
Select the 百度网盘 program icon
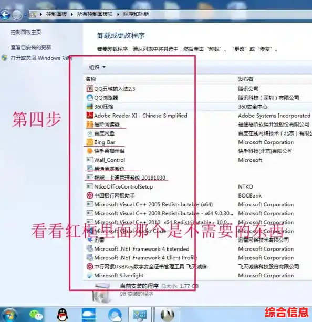coord(89,133)
